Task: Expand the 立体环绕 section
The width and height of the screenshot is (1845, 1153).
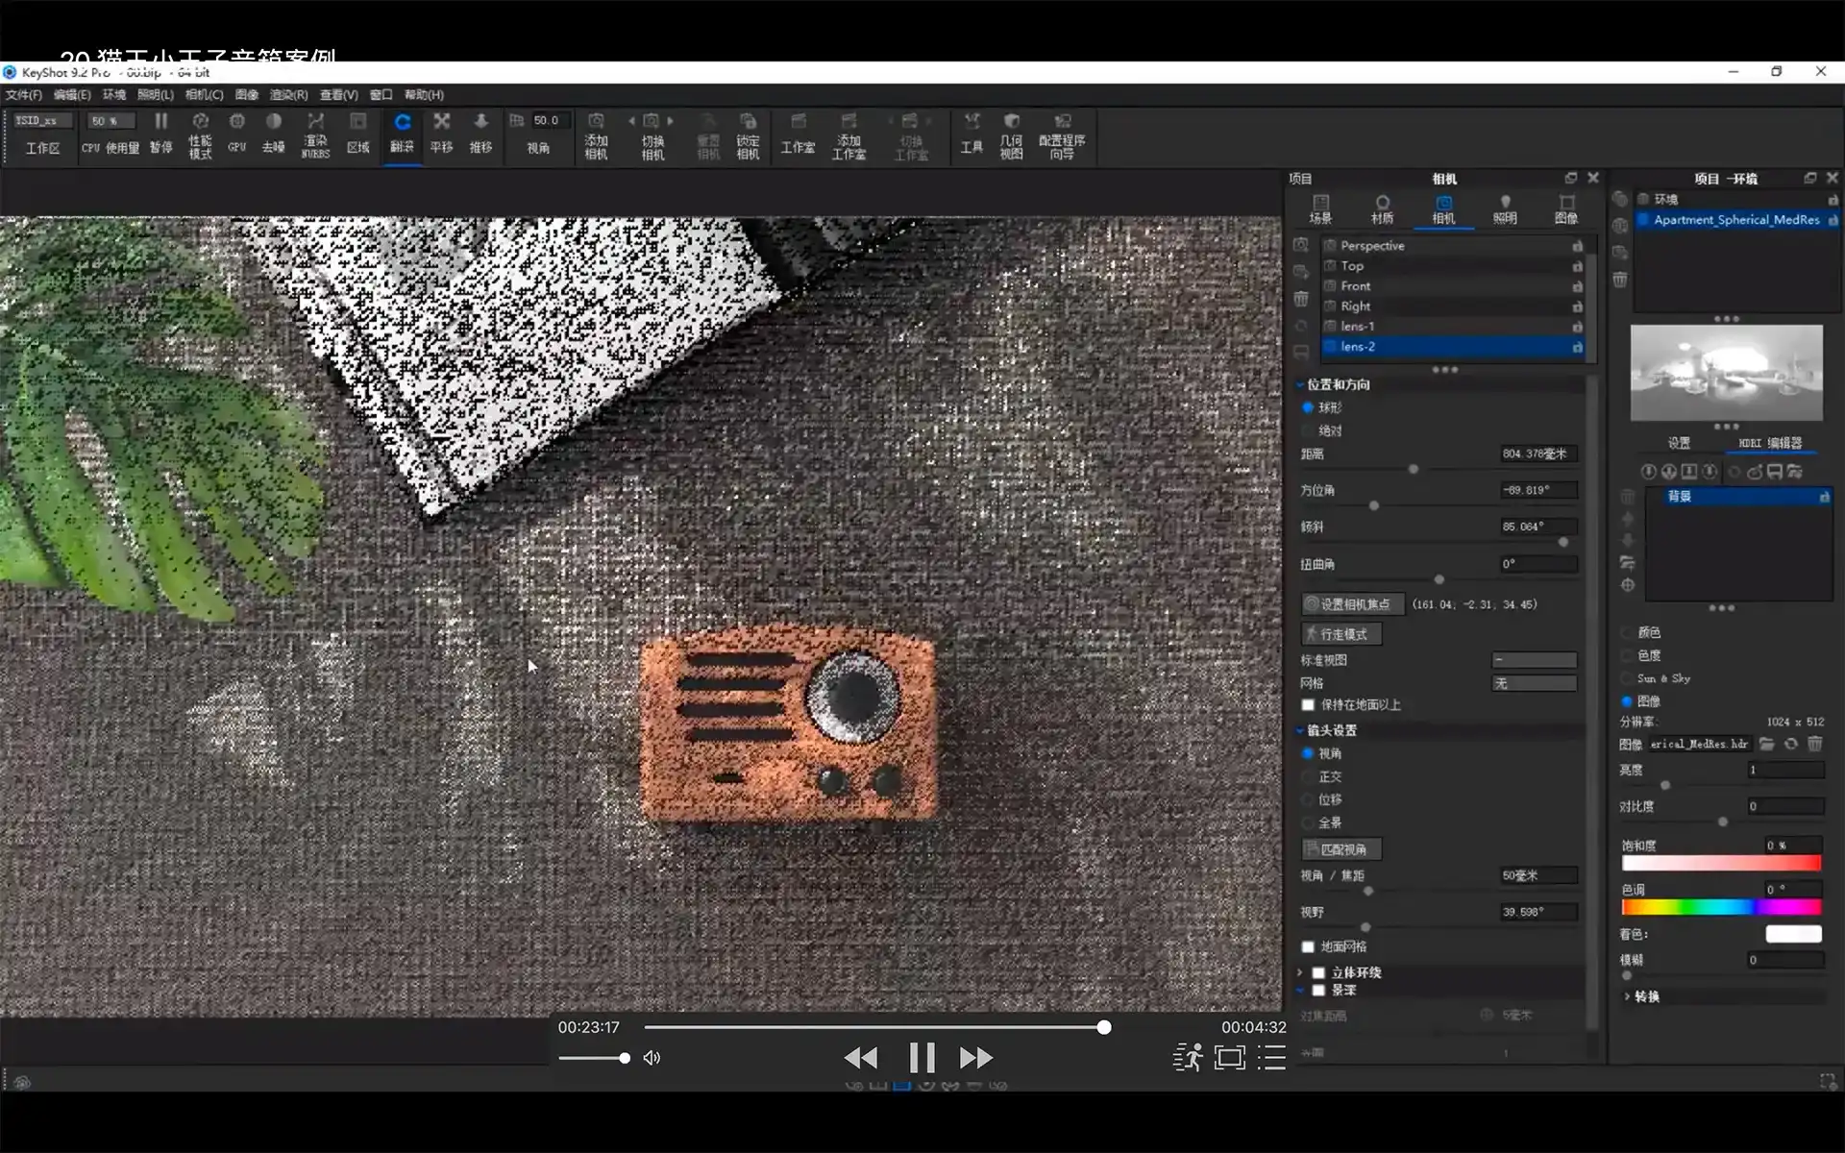Action: [1300, 972]
